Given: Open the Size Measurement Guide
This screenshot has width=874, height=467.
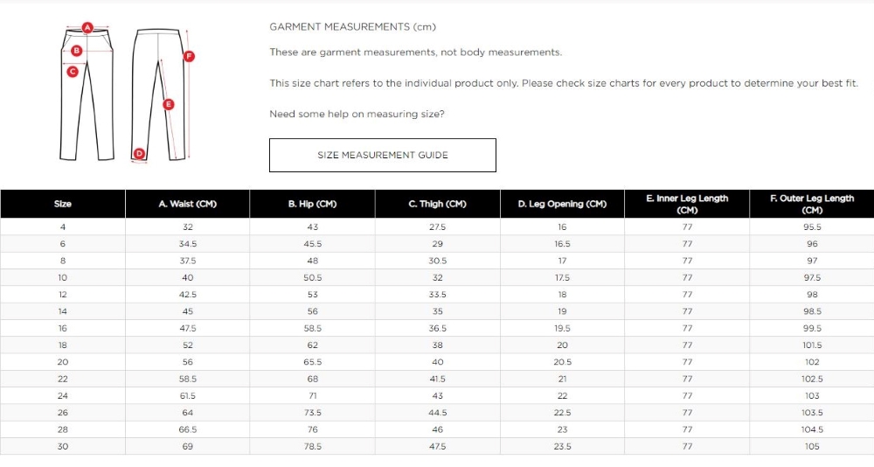Looking at the screenshot, I should click(x=382, y=155).
